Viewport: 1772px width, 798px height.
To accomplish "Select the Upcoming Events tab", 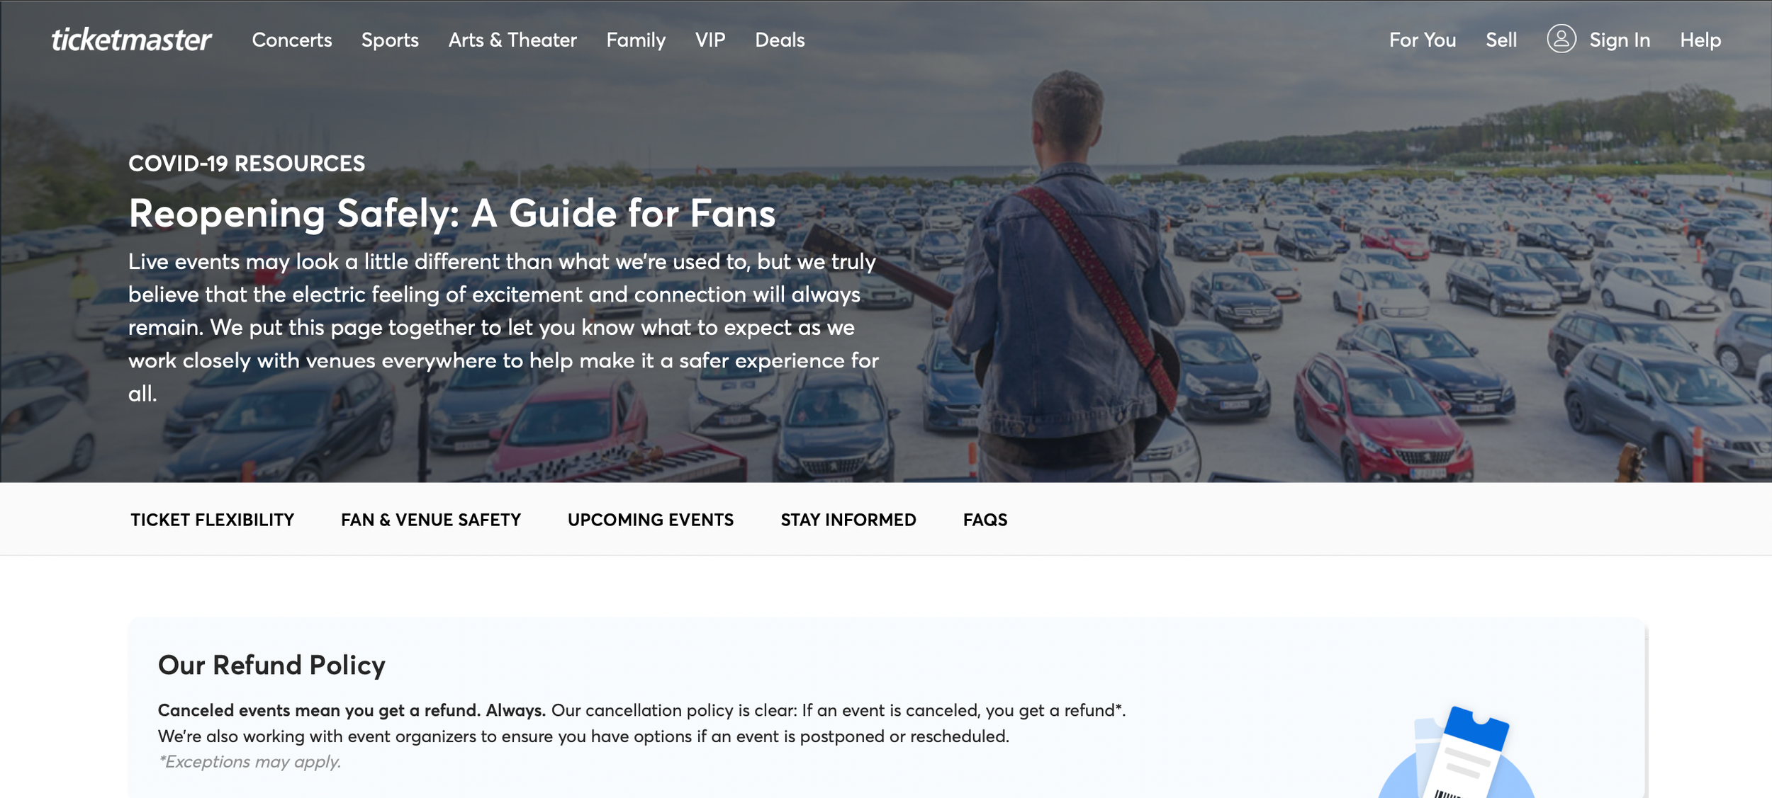I will click(650, 520).
